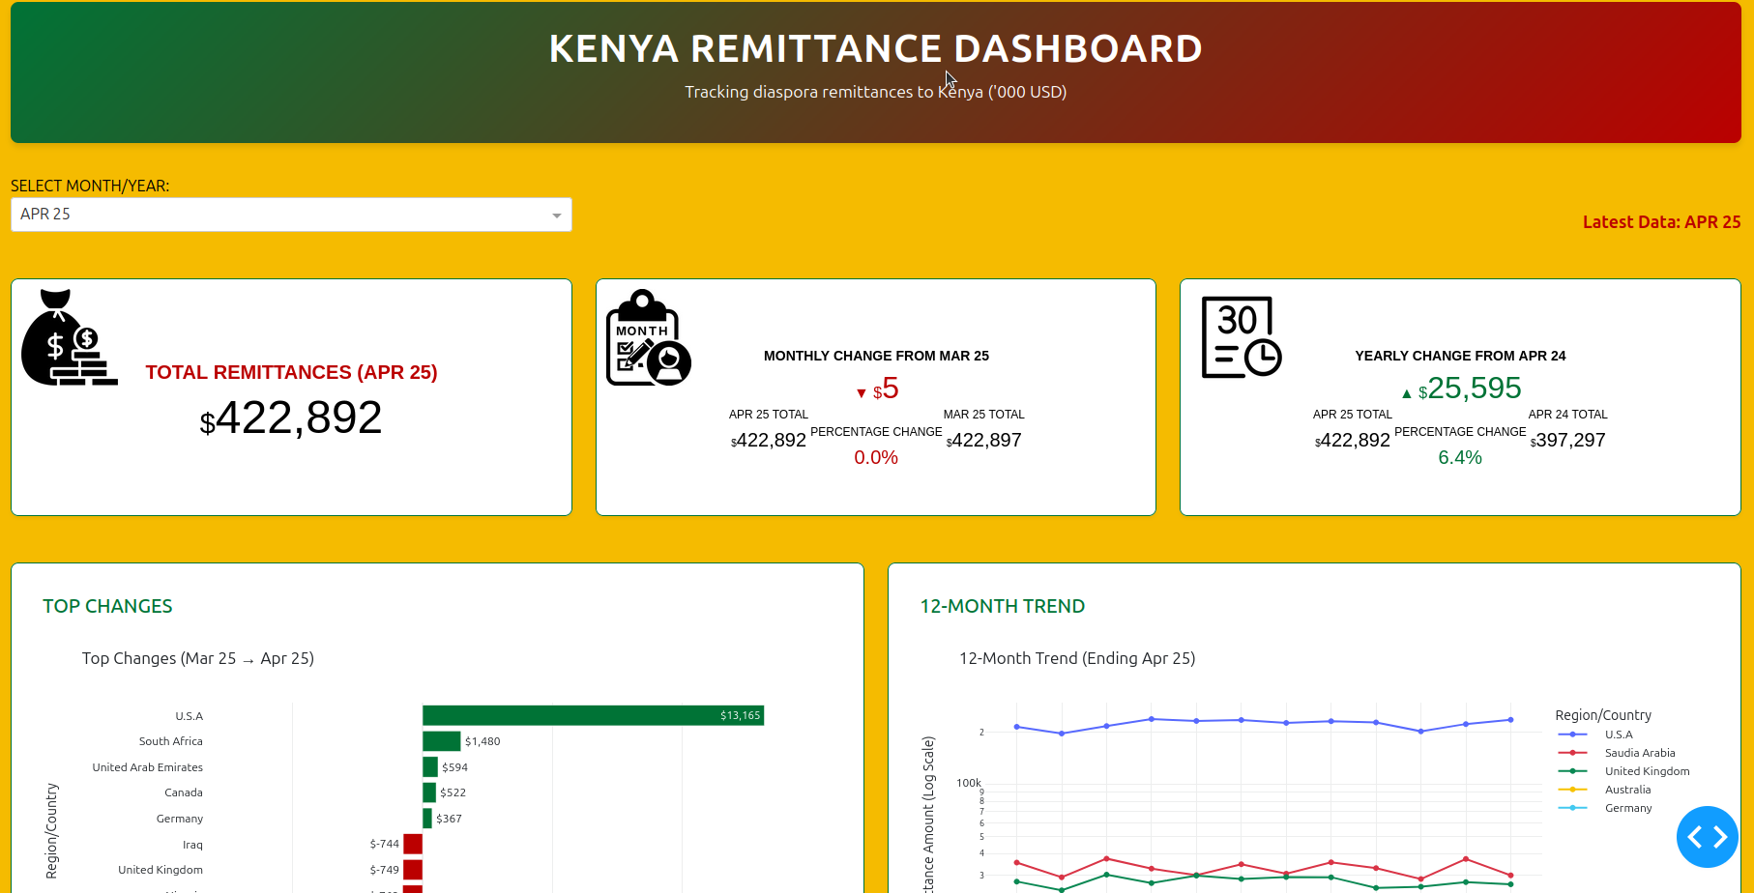Click the 'TOP CHANGES' panel heading
1754x893 pixels.
pyautogui.click(x=107, y=606)
